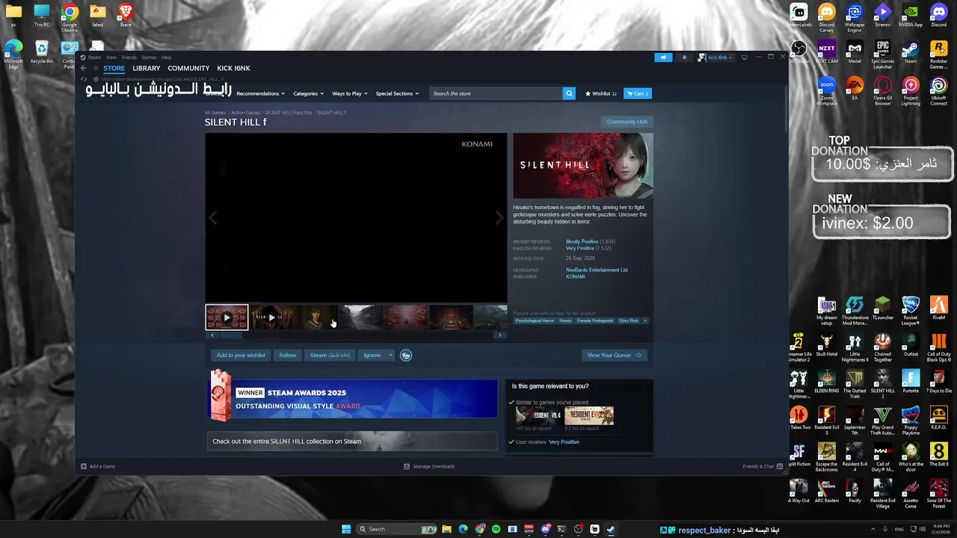Expand the Ways to Play menu
The height and width of the screenshot is (538, 957).
[350, 93]
